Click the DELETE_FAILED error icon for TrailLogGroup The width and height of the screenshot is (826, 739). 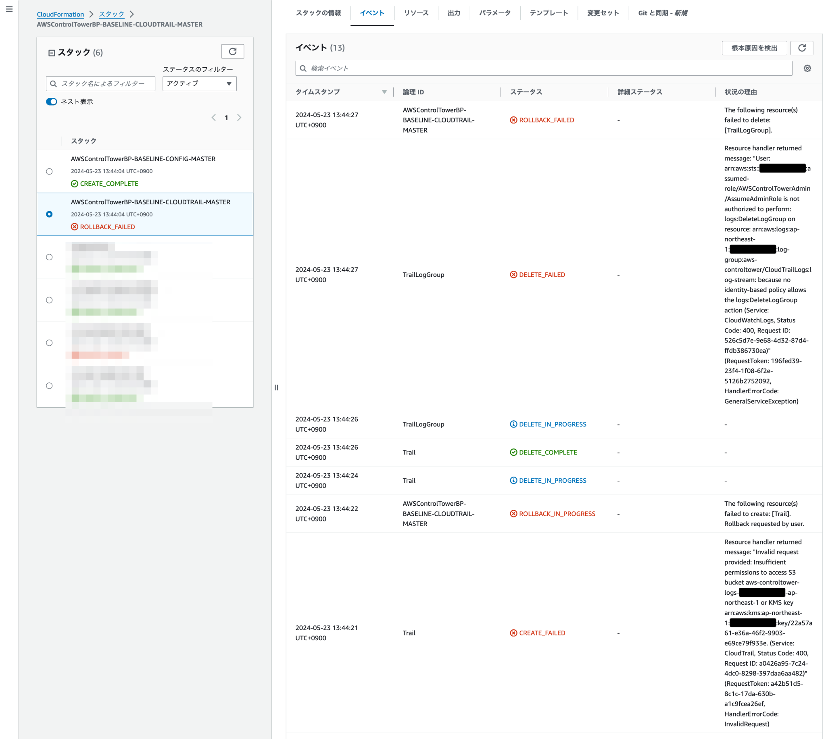pyautogui.click(x=513, y=274)
